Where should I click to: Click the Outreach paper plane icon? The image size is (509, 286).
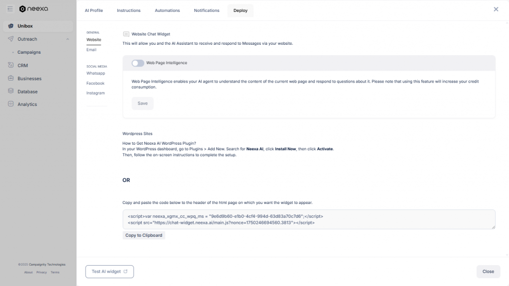tap(11, 39)
